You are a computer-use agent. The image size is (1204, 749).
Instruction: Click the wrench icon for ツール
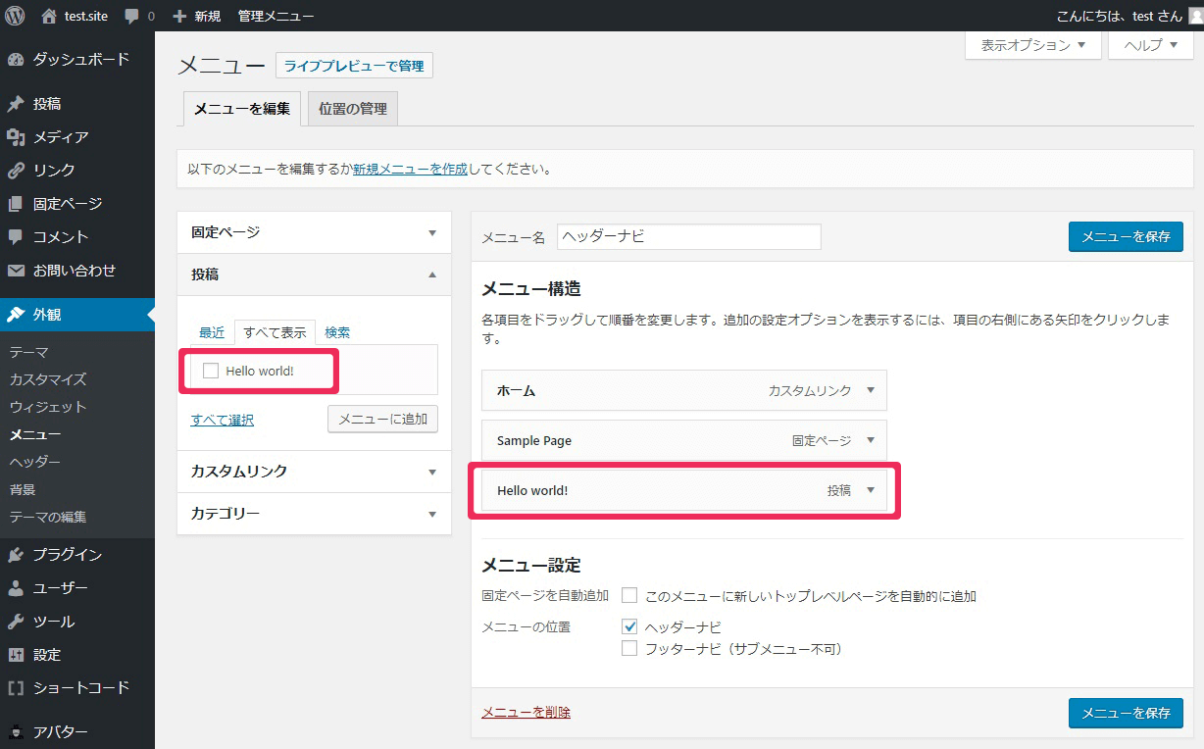(16, 622)
